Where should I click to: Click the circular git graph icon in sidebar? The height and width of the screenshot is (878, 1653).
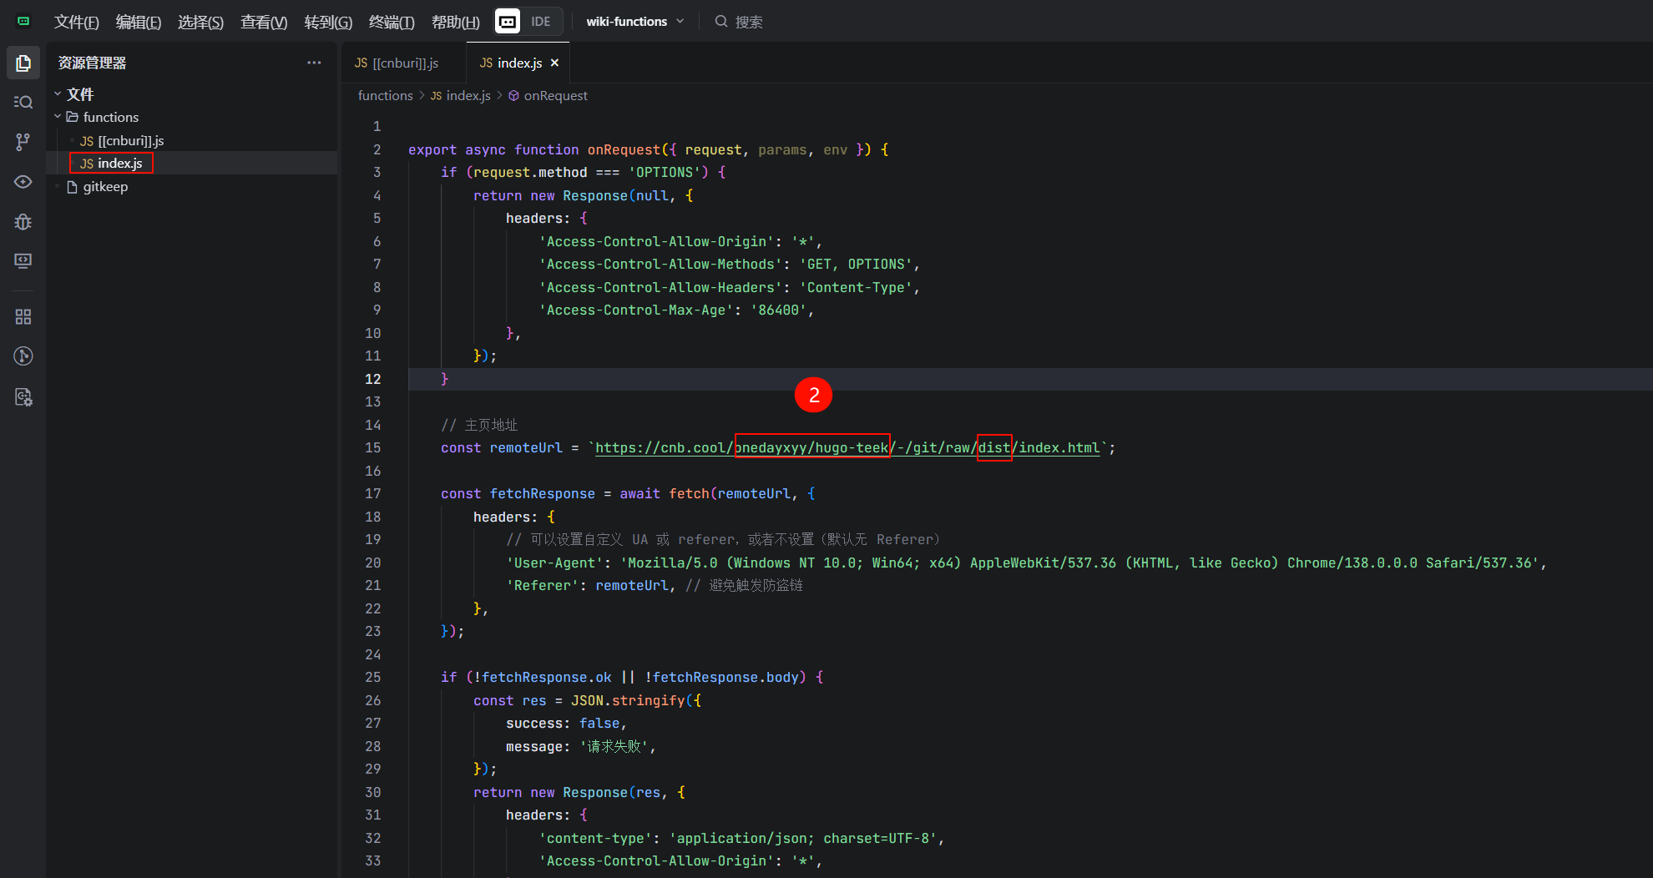pyautogui.click(x=23, y=356)
